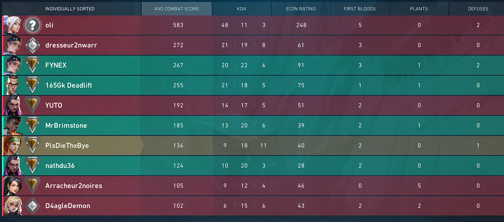Select oli's agent portrait
Screen dimensions: 504x222
click(x=12, y=25)
